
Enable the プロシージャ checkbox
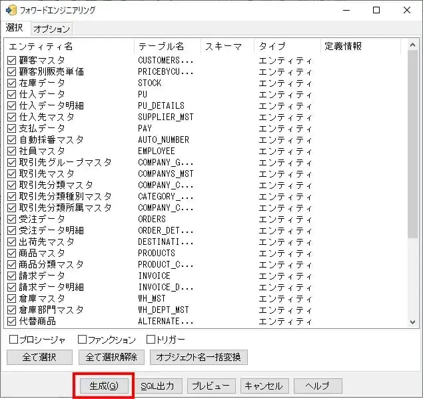click(x=13, y=340)
